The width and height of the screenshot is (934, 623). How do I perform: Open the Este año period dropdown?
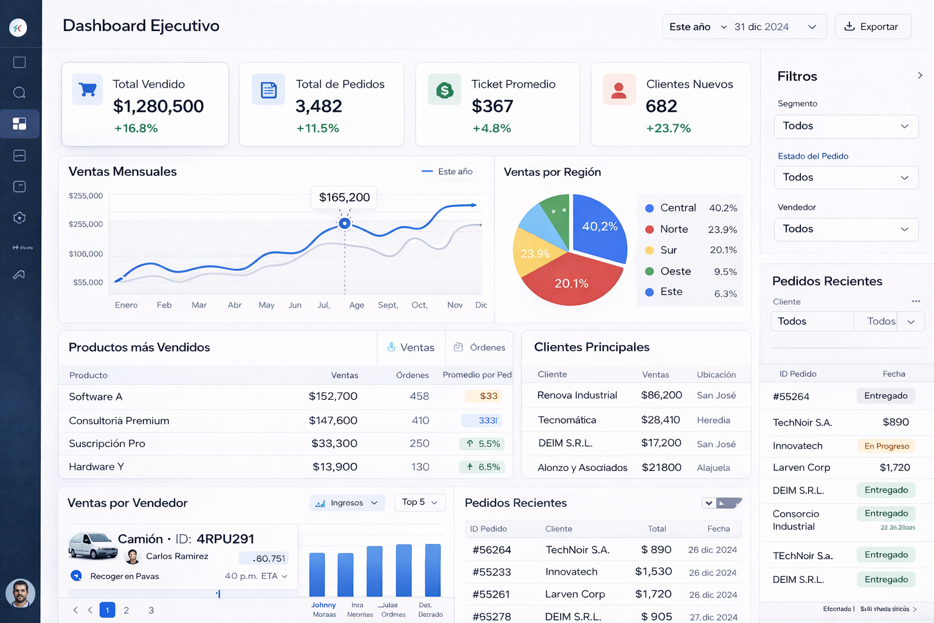coord(696,26)
